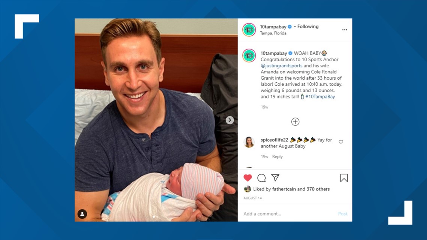The image size is (427, 240).
Task: Unlike the post with the red heart
Action: point(248,178)
